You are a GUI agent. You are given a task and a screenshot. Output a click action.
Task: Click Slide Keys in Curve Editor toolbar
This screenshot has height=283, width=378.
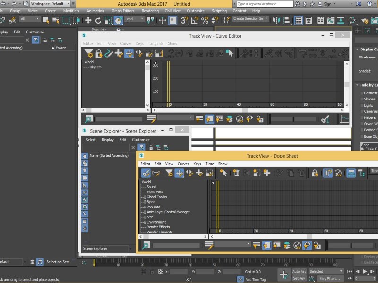[139, 53]
